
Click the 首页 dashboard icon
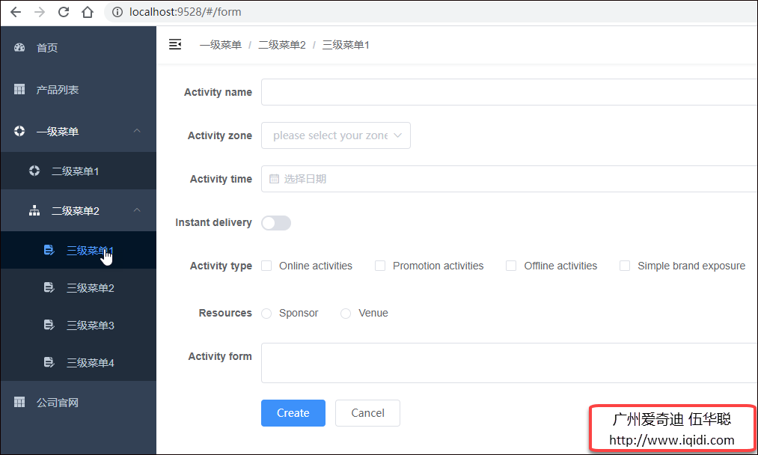coord(19,47)
